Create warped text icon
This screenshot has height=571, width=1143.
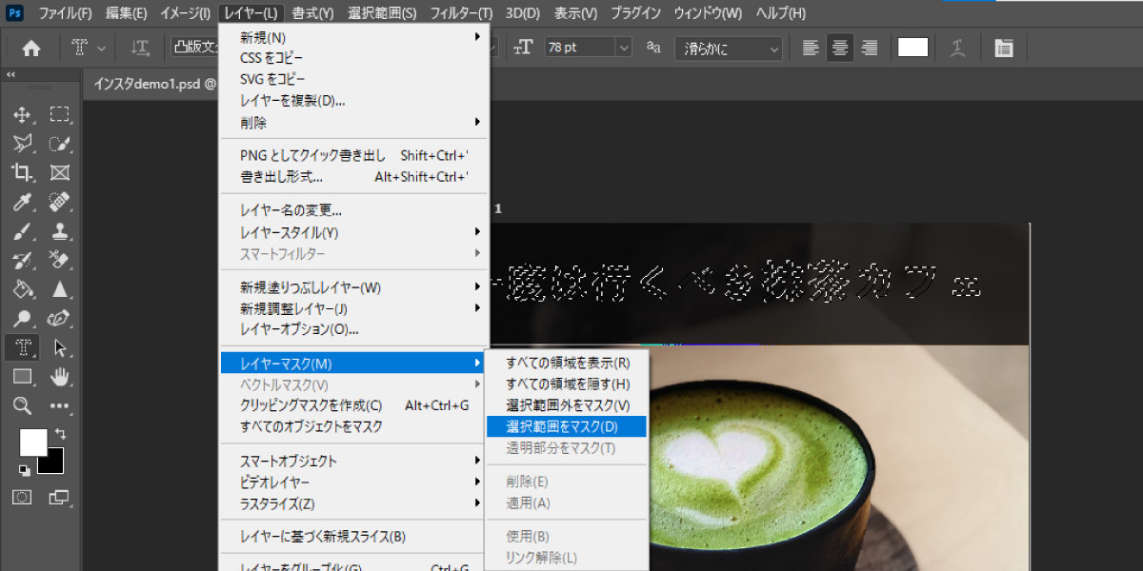point(959,48)
